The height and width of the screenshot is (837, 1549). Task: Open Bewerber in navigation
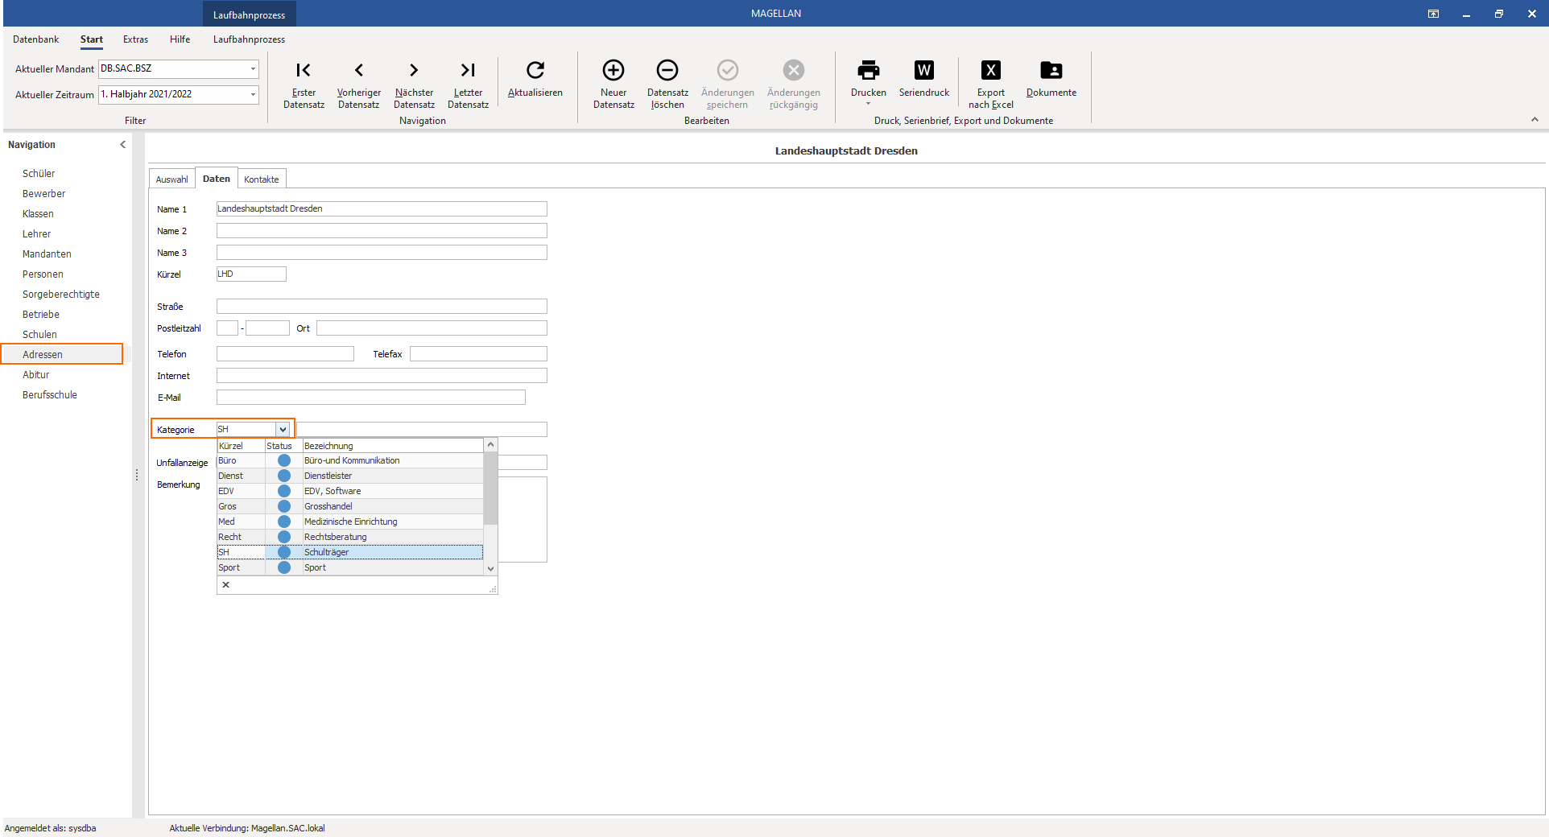coord(44,194)
